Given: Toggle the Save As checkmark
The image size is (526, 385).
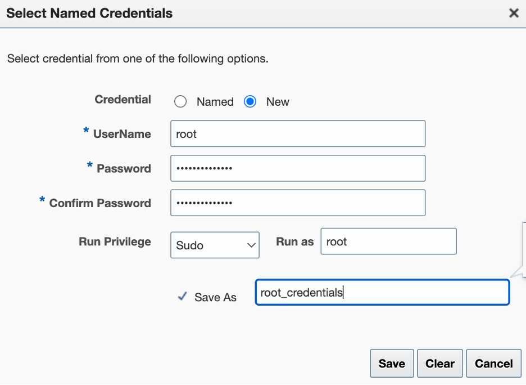Looking at the screenshot, I should coord(182,297).
